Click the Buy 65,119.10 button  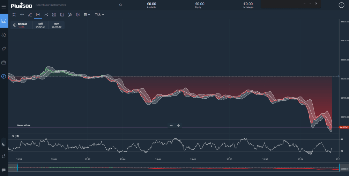(x=56, y=25)
